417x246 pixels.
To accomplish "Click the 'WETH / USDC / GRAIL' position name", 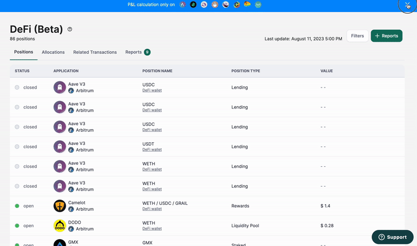I will click(165, 203).
